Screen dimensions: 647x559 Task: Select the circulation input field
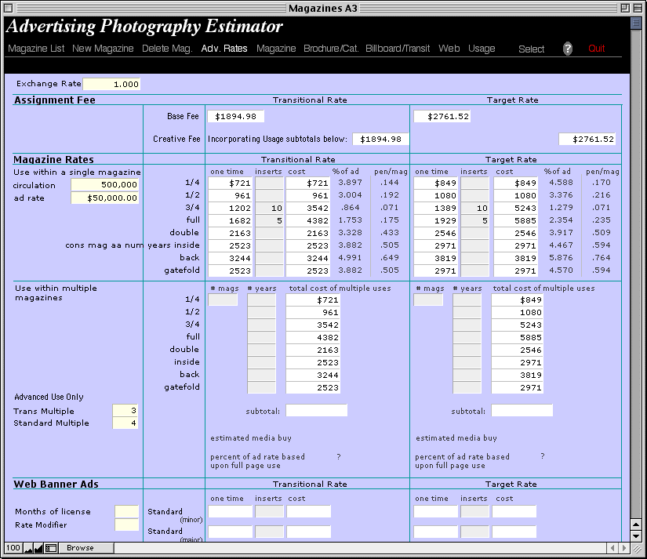[105, 185]
